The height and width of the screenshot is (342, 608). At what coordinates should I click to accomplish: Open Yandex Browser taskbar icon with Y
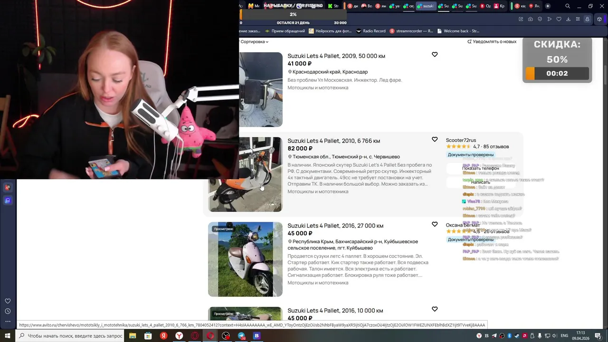179,336
